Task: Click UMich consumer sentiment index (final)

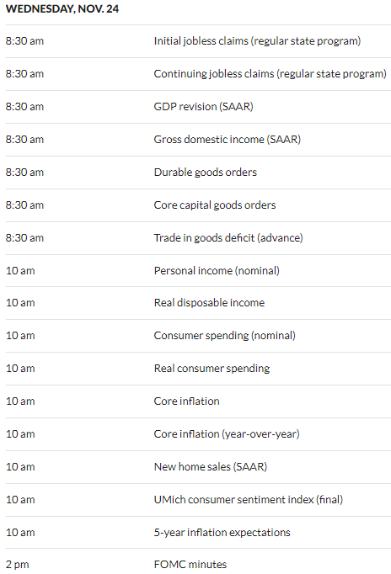Action: 249,500
